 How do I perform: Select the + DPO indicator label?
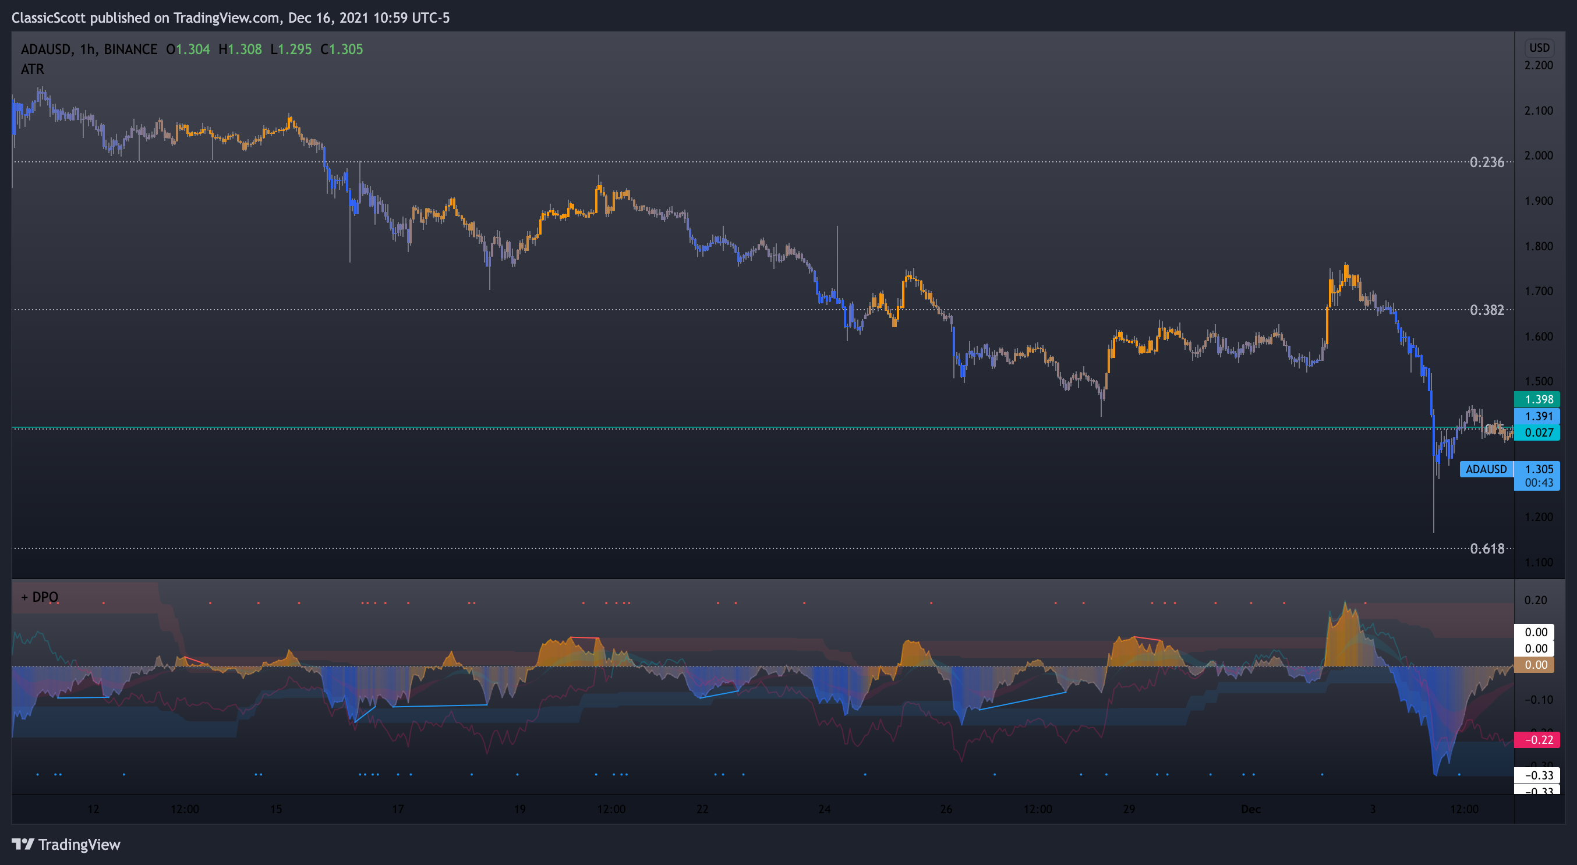pos(40,597)
